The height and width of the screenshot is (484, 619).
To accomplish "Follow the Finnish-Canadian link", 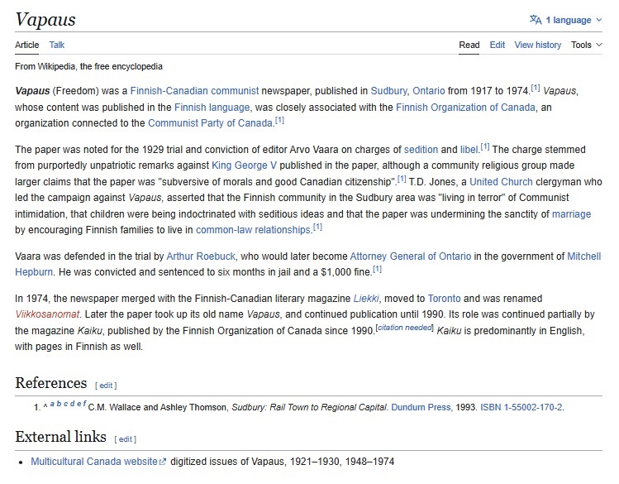I will coord(169,91).
